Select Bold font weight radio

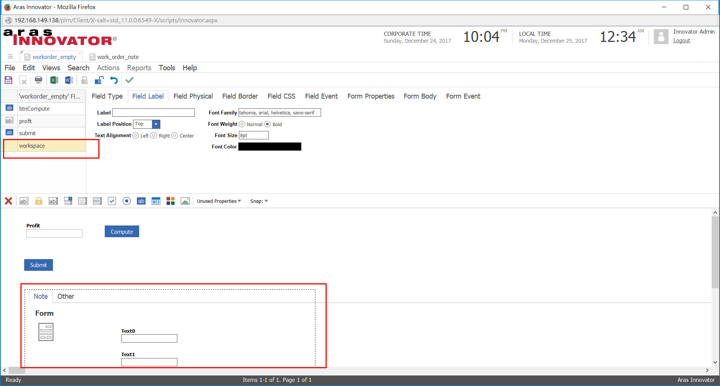pyautogui.click(x=267, y=124)
